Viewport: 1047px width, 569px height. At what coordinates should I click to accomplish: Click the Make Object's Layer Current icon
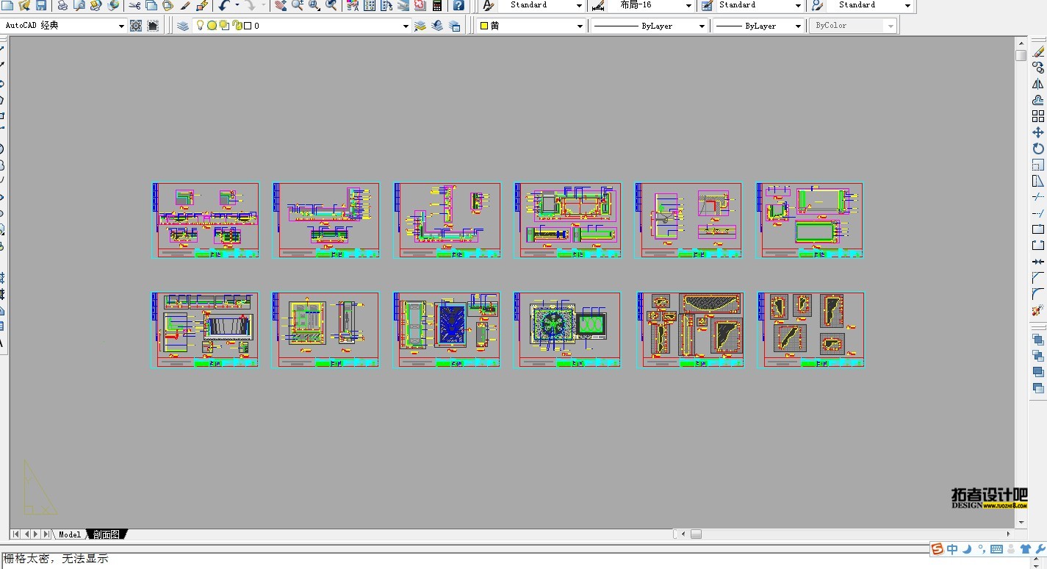pos(420,26)
